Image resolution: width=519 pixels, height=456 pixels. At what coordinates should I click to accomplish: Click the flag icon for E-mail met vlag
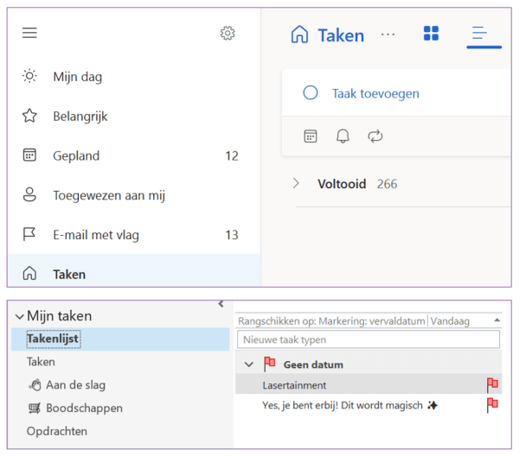(29, 234)
